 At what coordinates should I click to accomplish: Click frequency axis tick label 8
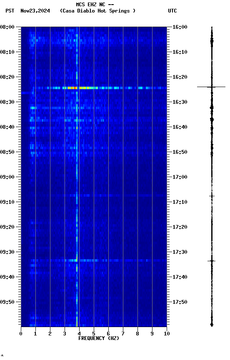[x=137, y=334]
